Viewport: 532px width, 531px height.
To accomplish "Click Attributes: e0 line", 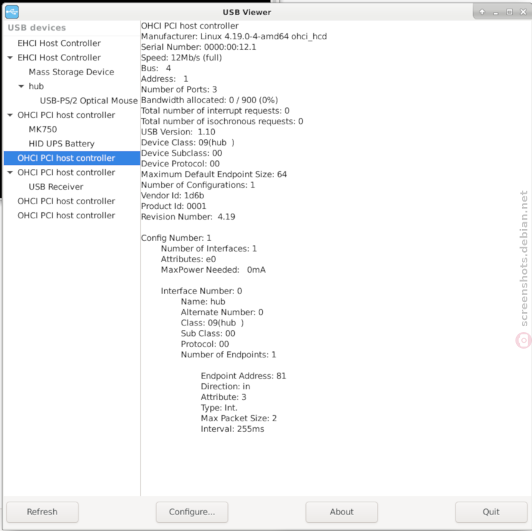I will (x=188, y=259).
